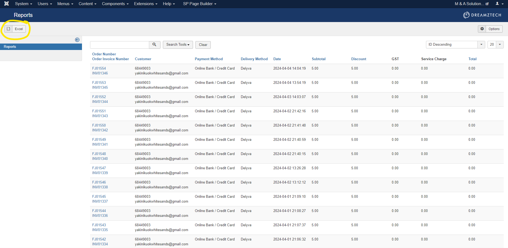Open order FJ01550

tap(99, 125)
